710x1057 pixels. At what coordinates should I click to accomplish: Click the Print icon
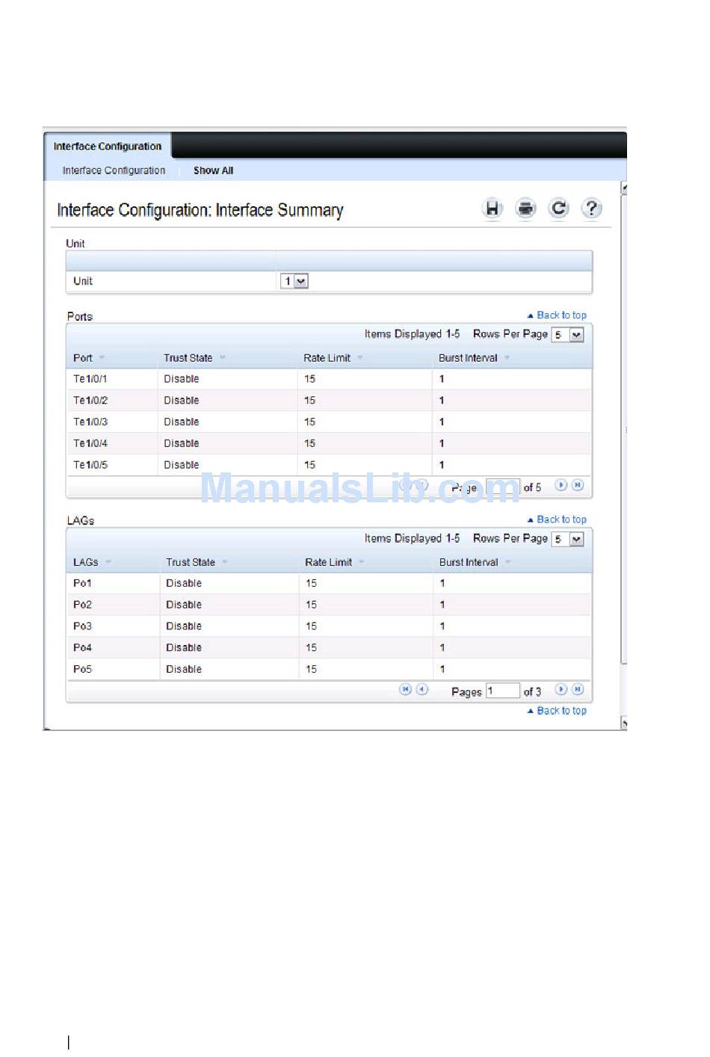[525, 209]
